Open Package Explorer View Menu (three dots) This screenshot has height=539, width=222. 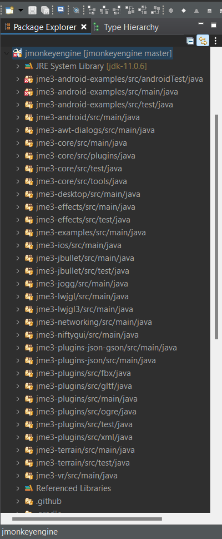tap(215, 41)
